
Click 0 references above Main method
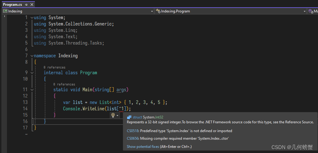tap(64, 84)
